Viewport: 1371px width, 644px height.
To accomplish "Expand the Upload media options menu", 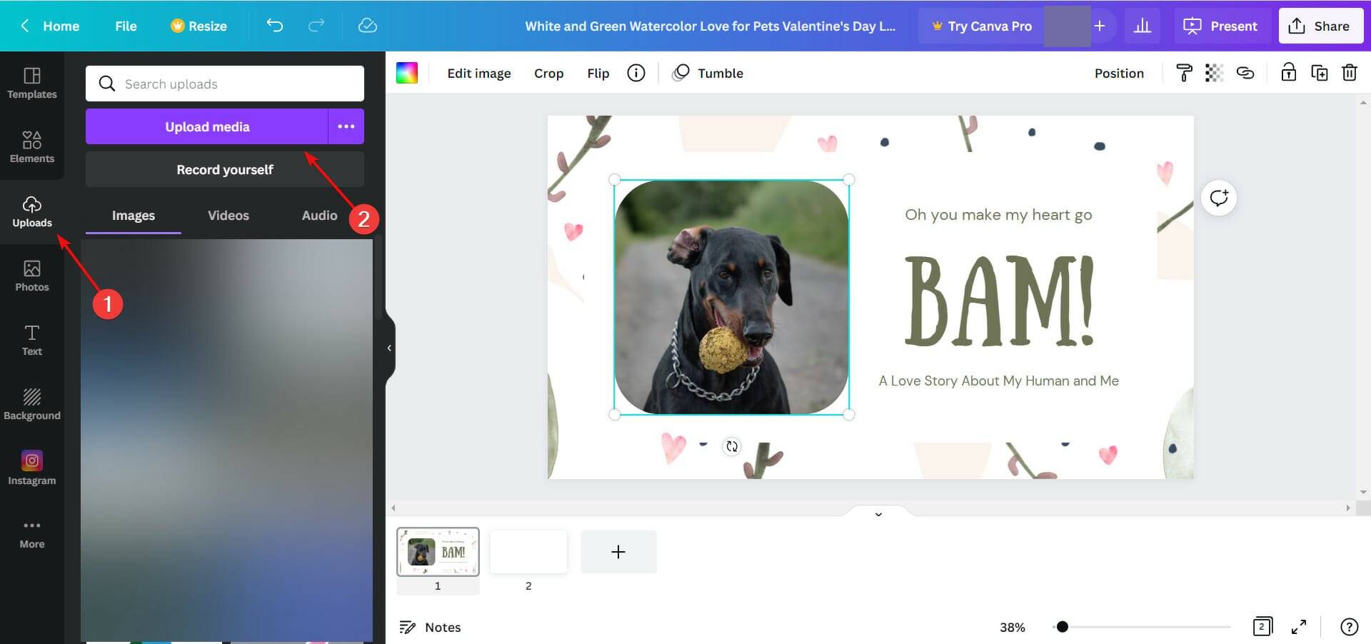I will (346, 126).
